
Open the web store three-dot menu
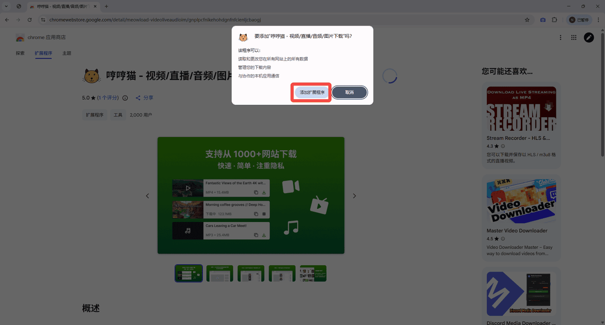tap(561, 38)
